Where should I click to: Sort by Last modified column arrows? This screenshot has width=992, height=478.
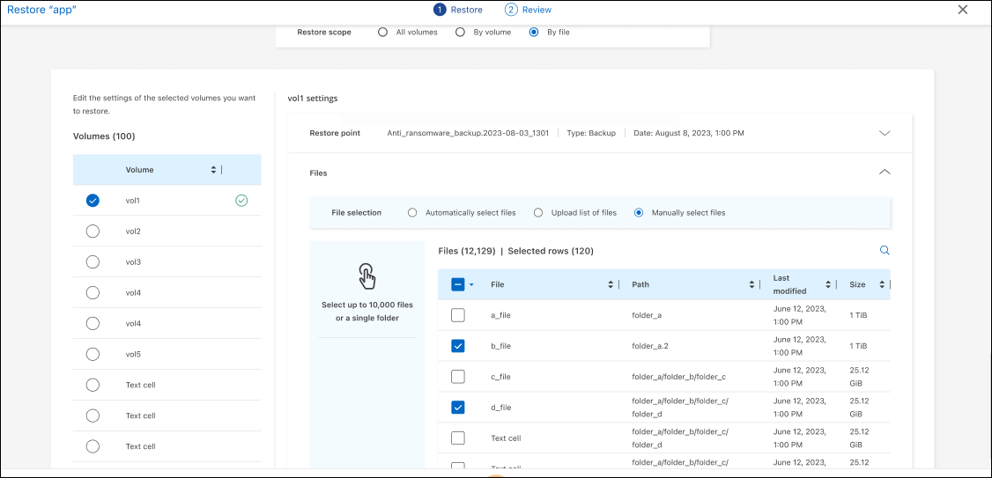828,284
